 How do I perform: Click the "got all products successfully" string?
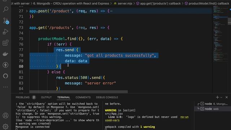119,55
